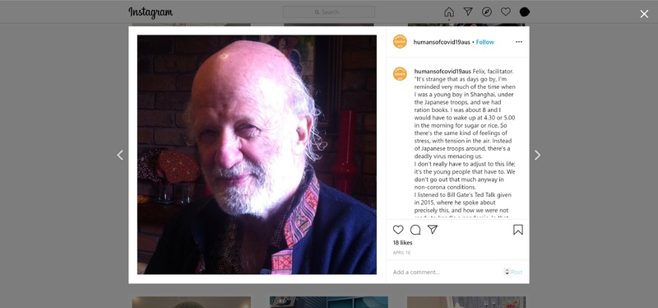
Task: Open the activity heart icon in navbar
Action: click(506, 12)
